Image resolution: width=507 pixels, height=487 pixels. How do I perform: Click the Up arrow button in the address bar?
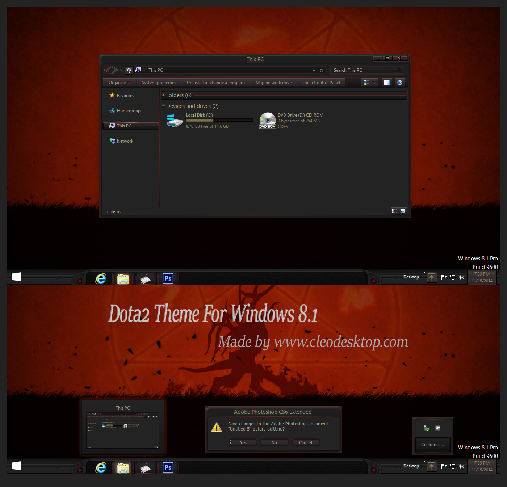[x=129, y=70]
